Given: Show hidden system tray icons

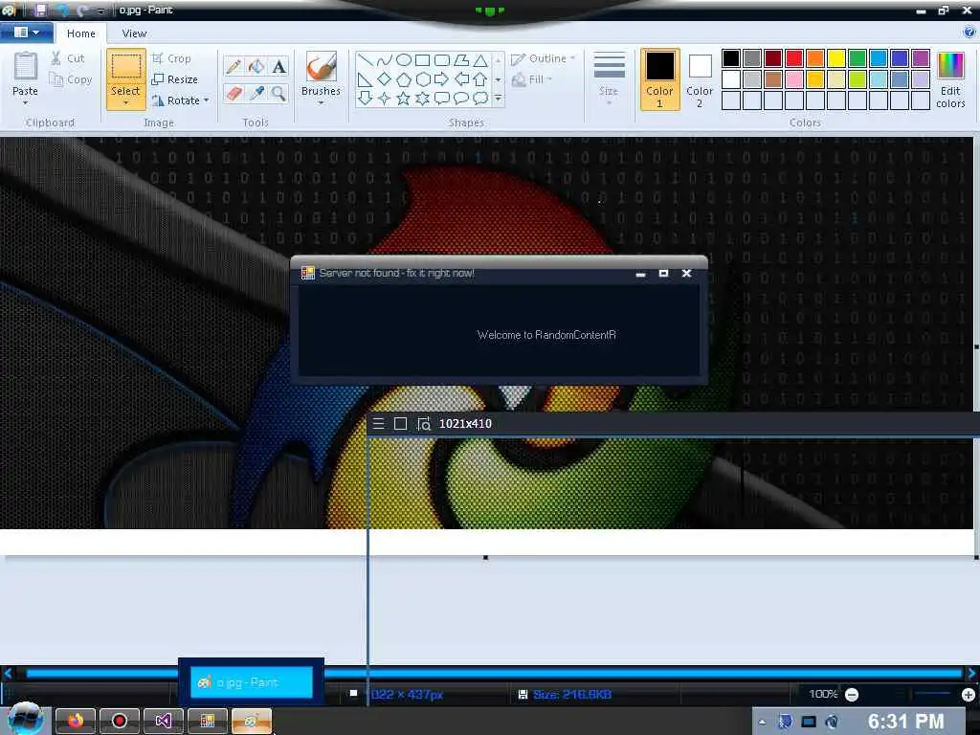Looking at the screenshot, I should tap(762, 723).
